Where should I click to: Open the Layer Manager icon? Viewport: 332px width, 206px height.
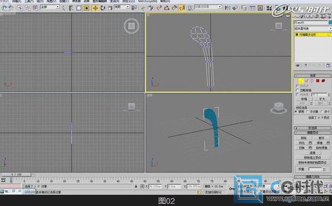coord(244,8)
